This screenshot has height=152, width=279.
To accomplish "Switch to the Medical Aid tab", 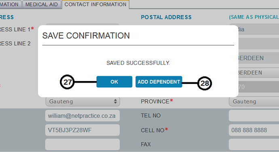I will click(42, 4).
